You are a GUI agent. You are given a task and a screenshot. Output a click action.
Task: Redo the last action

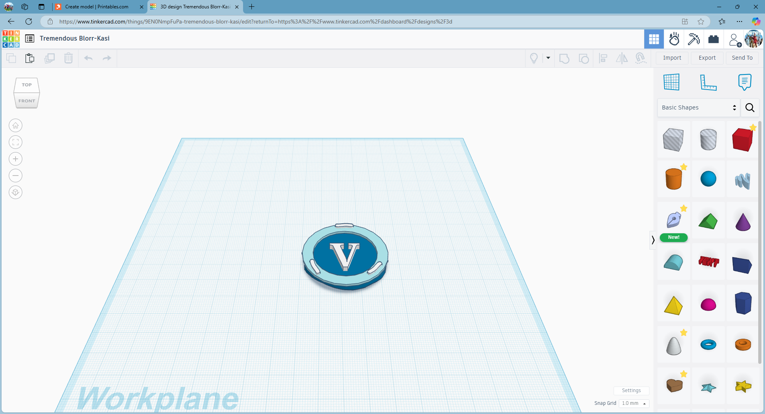107,58
